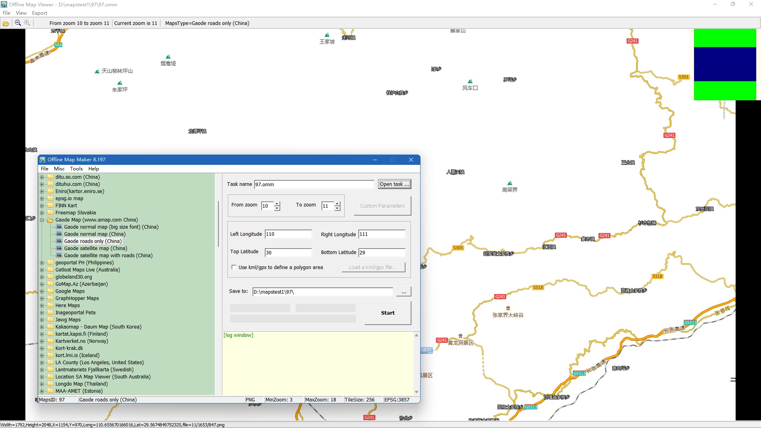The height and width of the screenshot is (428, 761).
Task: Open the Tools menu
Action: tap(76, 169)
